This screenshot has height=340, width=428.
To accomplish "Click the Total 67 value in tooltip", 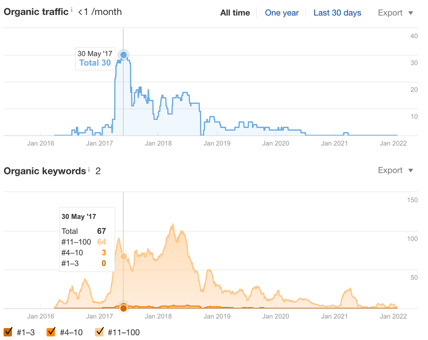I will pos(103,231).
